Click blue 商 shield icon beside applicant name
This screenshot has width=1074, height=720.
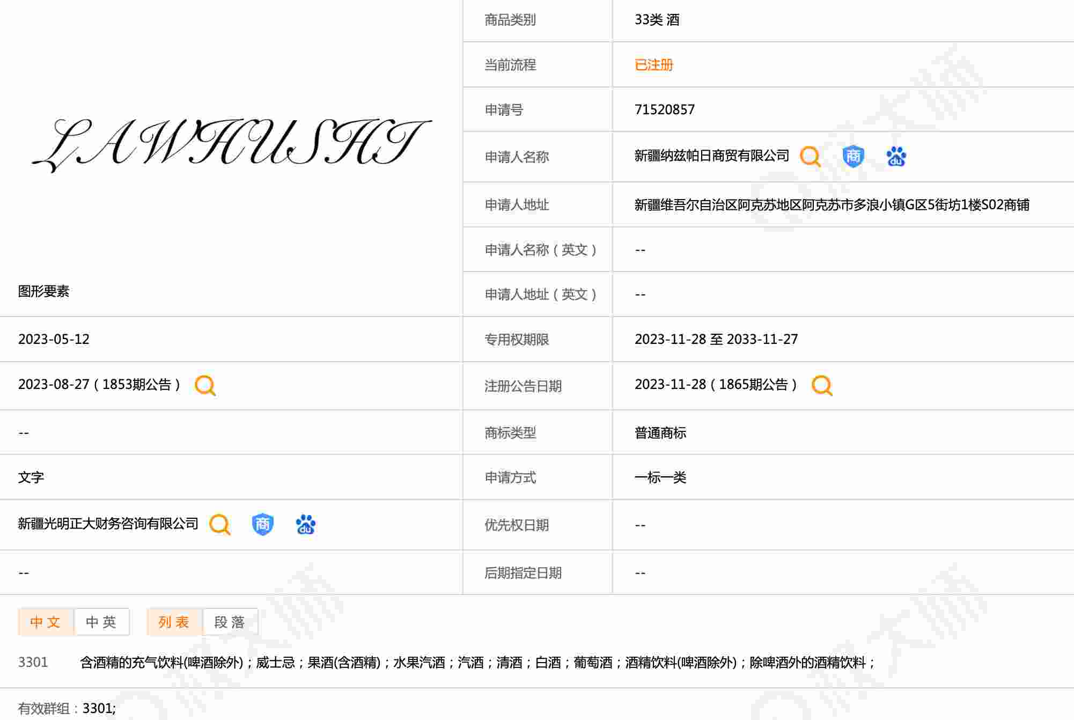coord(852,157)
